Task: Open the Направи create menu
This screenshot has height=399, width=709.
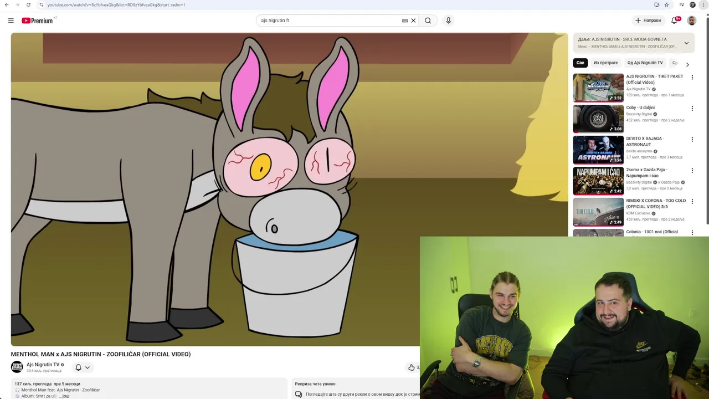Action: pyautogui.click(x=648, y=21)
